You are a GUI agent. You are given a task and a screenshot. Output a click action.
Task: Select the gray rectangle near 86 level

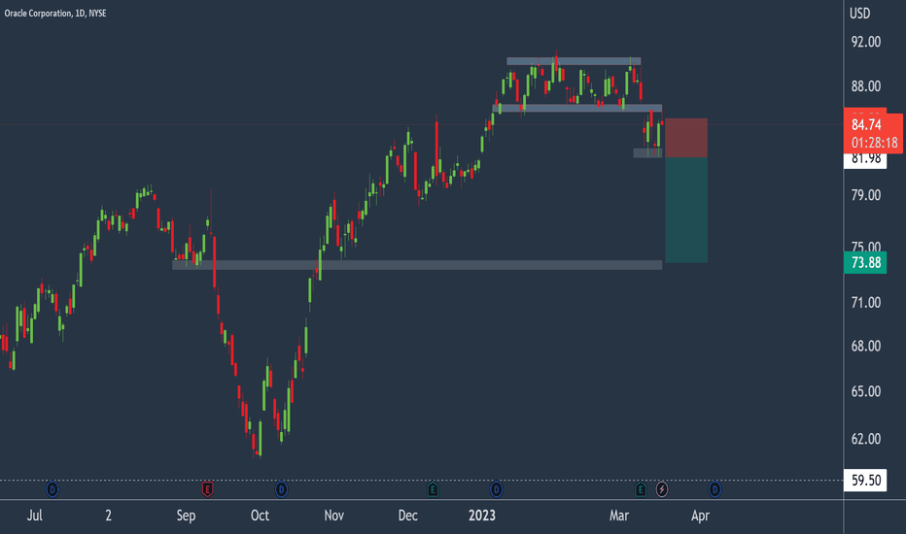click(x=577, y=108)
